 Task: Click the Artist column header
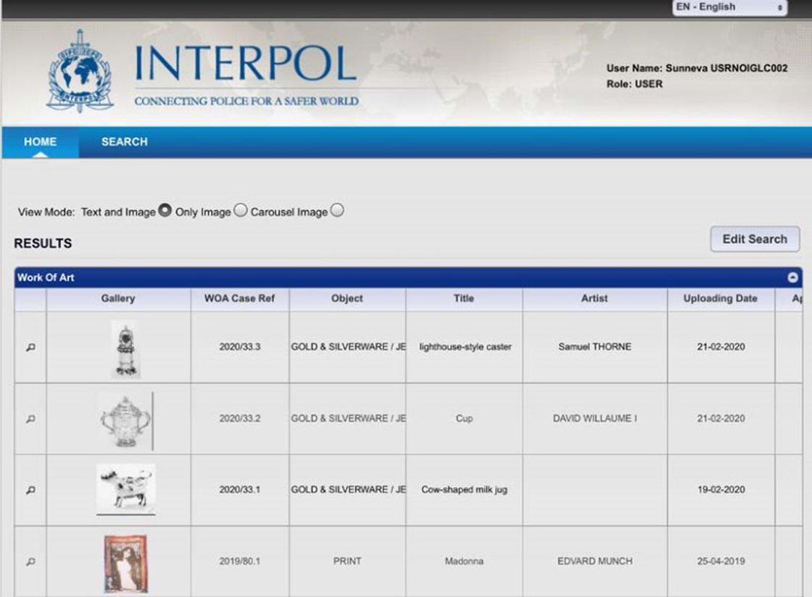click(594, 299)
